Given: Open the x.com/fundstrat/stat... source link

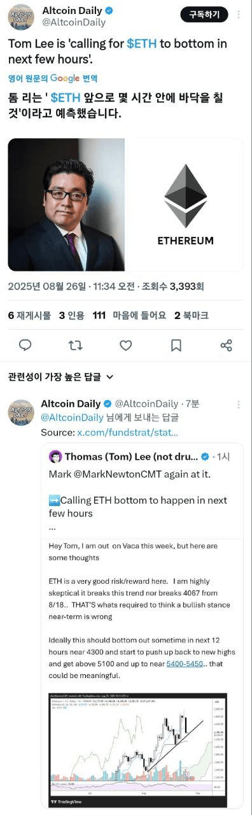Looking at the screenshot, I should pyautogui.click(x=127, y=432).
